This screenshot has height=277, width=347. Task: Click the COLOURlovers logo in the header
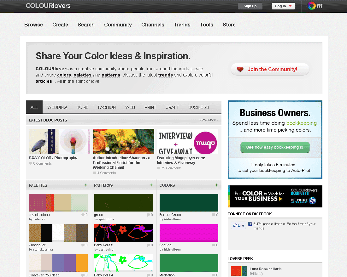click(x=48, y=6)
